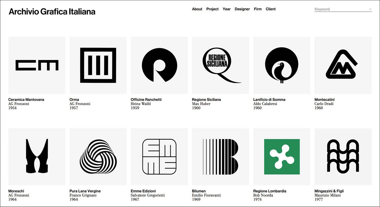Click designer name Franco Grignani
This screenshot has height=207, width=380.
tap(83, 195)
